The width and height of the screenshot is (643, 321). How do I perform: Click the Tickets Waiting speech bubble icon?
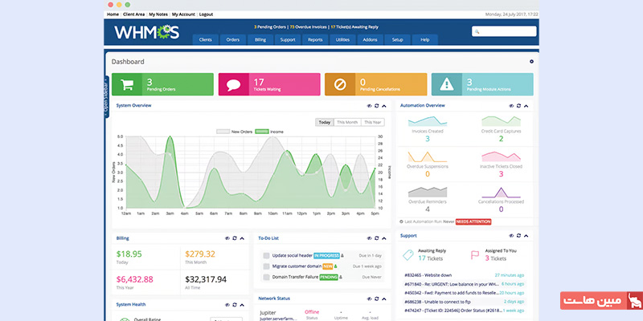tap(233, 85)
